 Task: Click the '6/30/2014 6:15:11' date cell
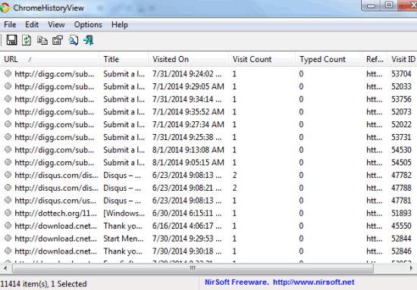coord(187,213)
